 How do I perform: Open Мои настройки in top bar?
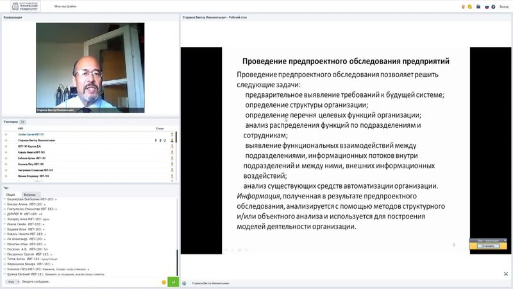coord(65,6)
